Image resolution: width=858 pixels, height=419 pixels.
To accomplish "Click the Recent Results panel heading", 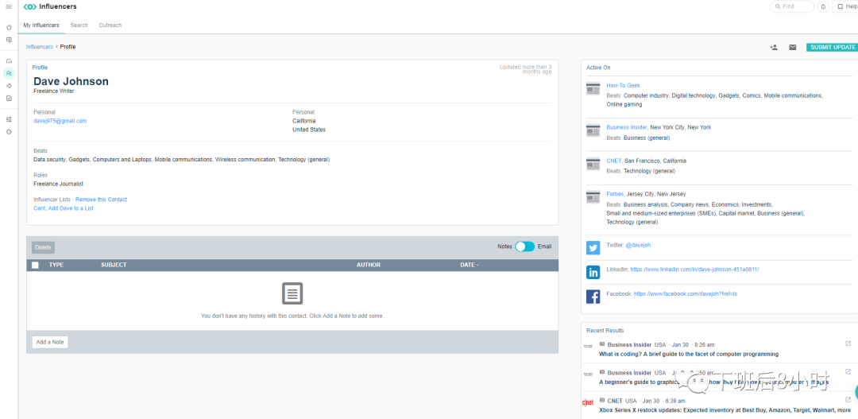I will click(605, 330).
